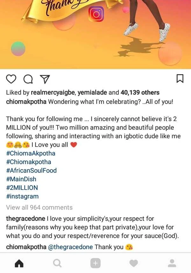Open Search tab magnifier icon
Screen dimensions: 191x273
point(57,263)
